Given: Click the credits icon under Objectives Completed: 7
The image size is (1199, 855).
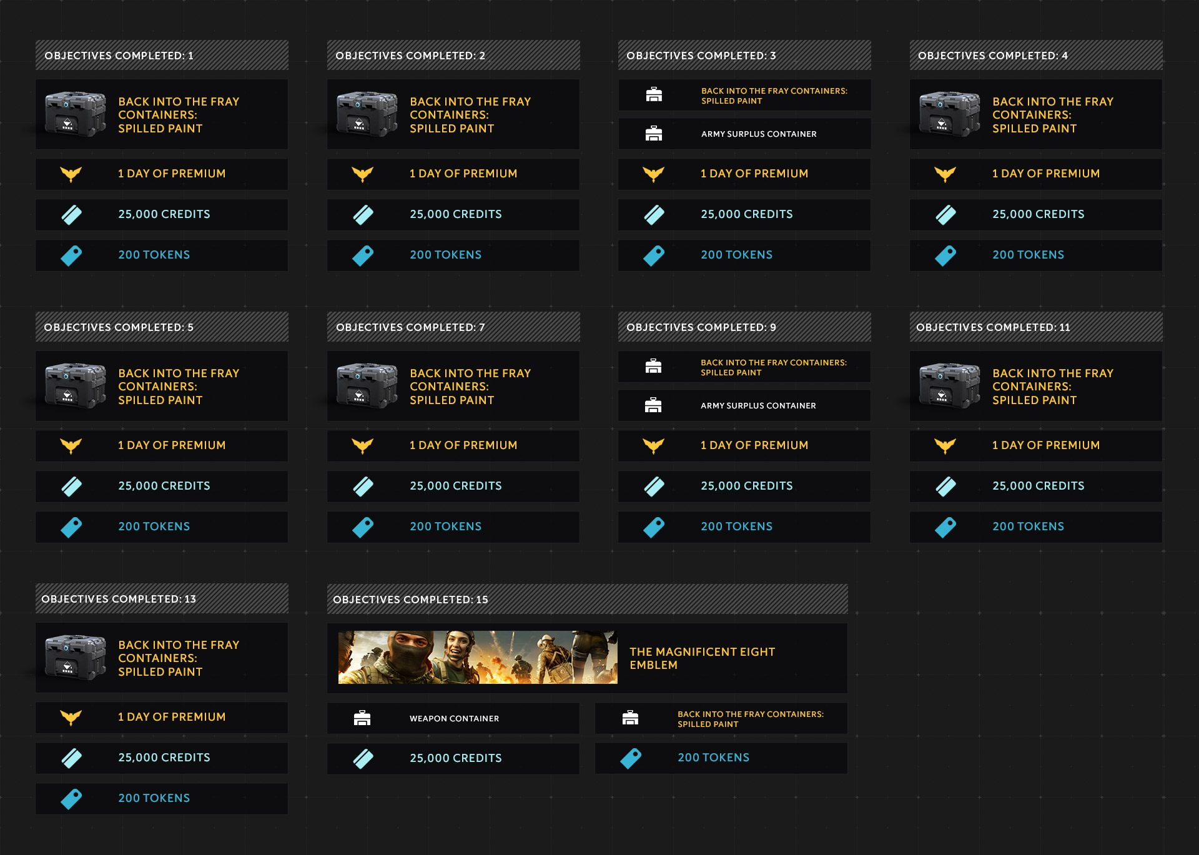Looking at the screenshot, I should pyautogui.click(x=363, y=487).
